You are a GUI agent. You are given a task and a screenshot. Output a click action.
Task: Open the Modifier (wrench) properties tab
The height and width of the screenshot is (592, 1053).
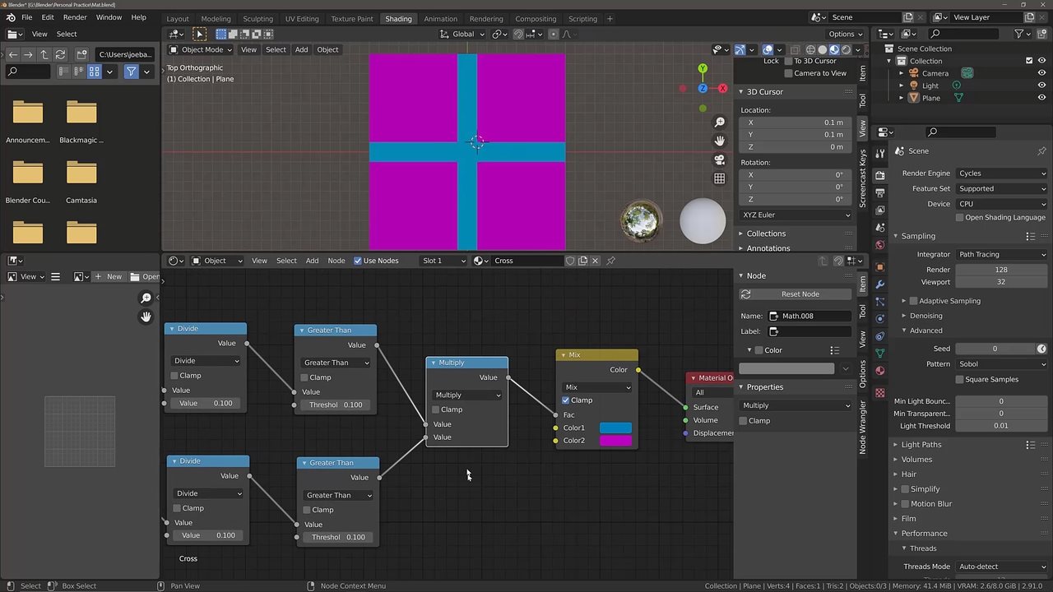tap(880, 284)
